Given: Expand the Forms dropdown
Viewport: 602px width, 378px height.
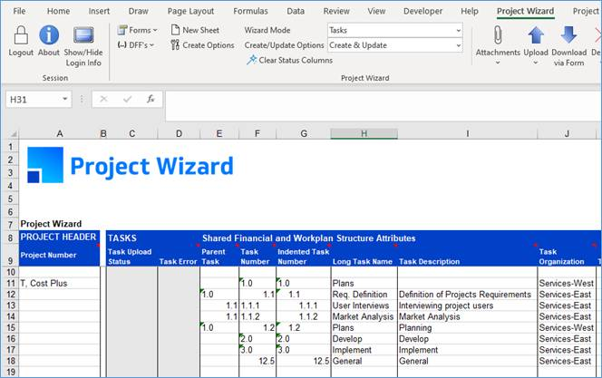Looking at the screenshot, I should click(136, 30).
